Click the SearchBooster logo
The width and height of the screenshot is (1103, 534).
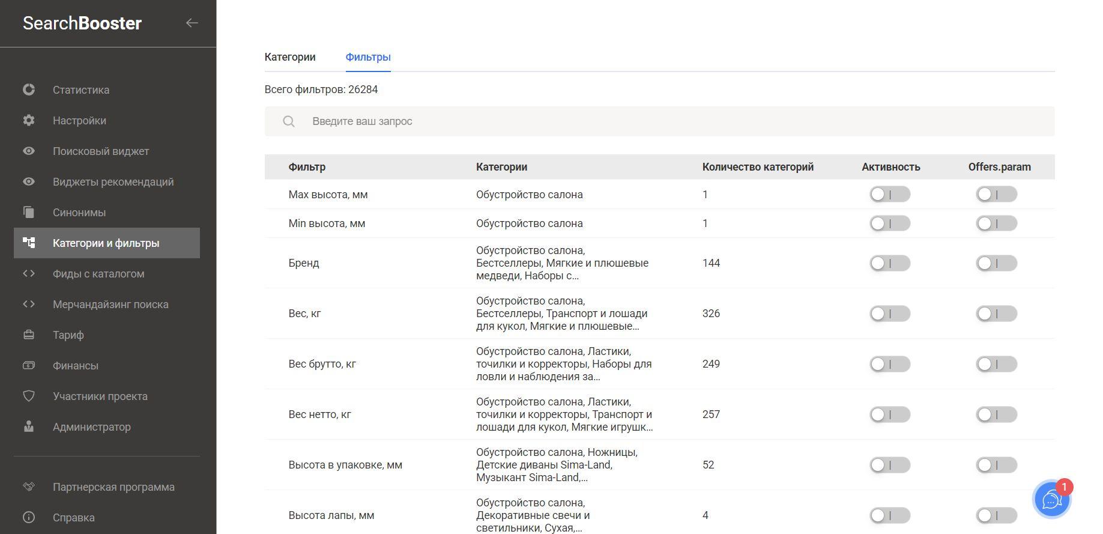(x=82, y=23)
